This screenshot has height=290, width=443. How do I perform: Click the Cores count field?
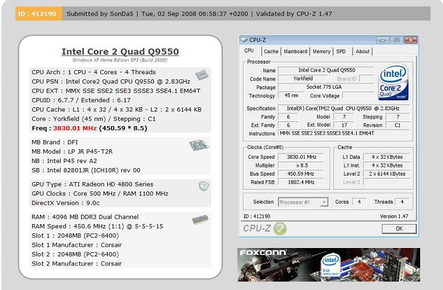[x=359, y=202]
